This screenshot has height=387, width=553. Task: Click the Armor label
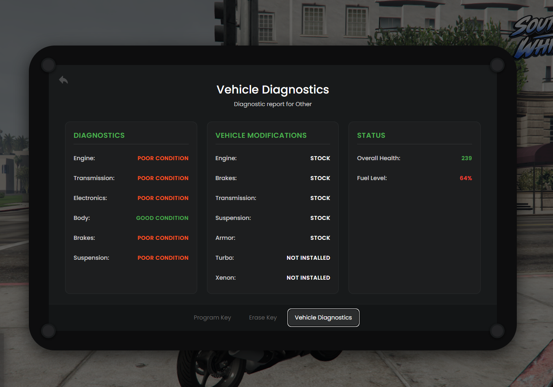coord(225,238)
